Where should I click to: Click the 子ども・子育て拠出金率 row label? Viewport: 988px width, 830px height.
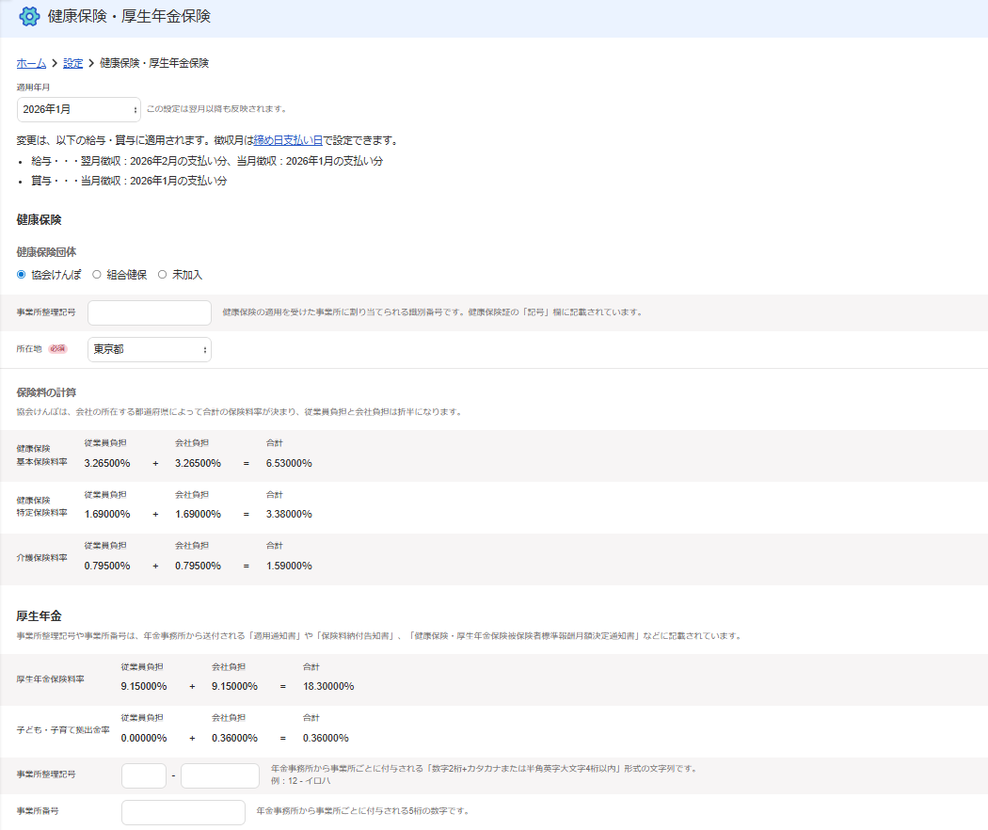point(63,730)
